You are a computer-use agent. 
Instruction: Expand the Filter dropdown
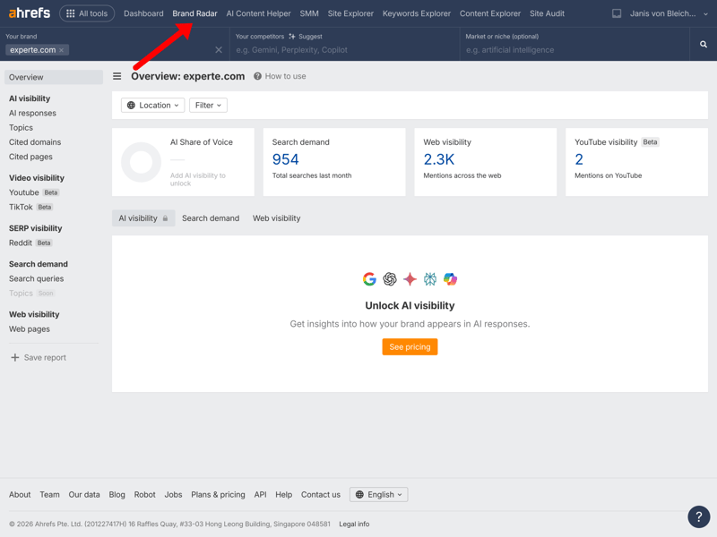click(x=208, y=106)
